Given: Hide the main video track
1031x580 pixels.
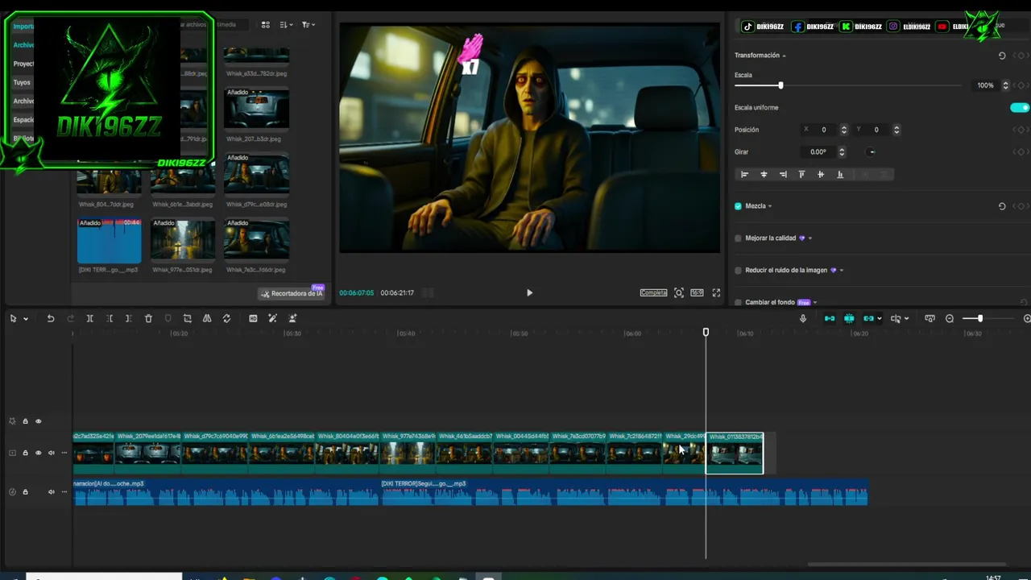Looking at the screenshot, I should (38, 453).
